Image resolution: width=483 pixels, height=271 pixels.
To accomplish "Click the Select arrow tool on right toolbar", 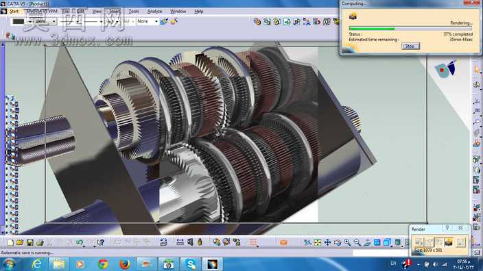I will tap(477, 70).
